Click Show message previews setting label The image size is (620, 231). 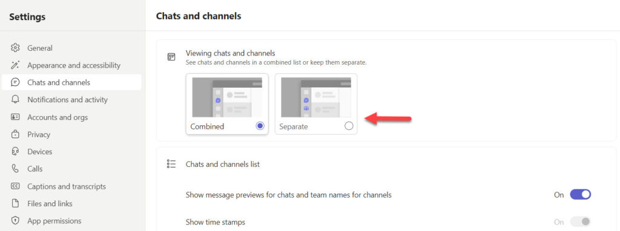[289, 195]
